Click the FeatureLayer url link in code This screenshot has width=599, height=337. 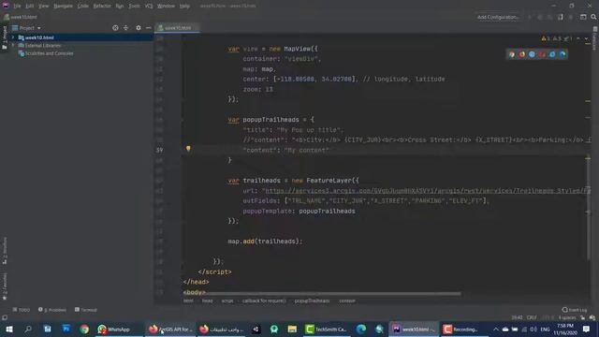tap(427, 190)
